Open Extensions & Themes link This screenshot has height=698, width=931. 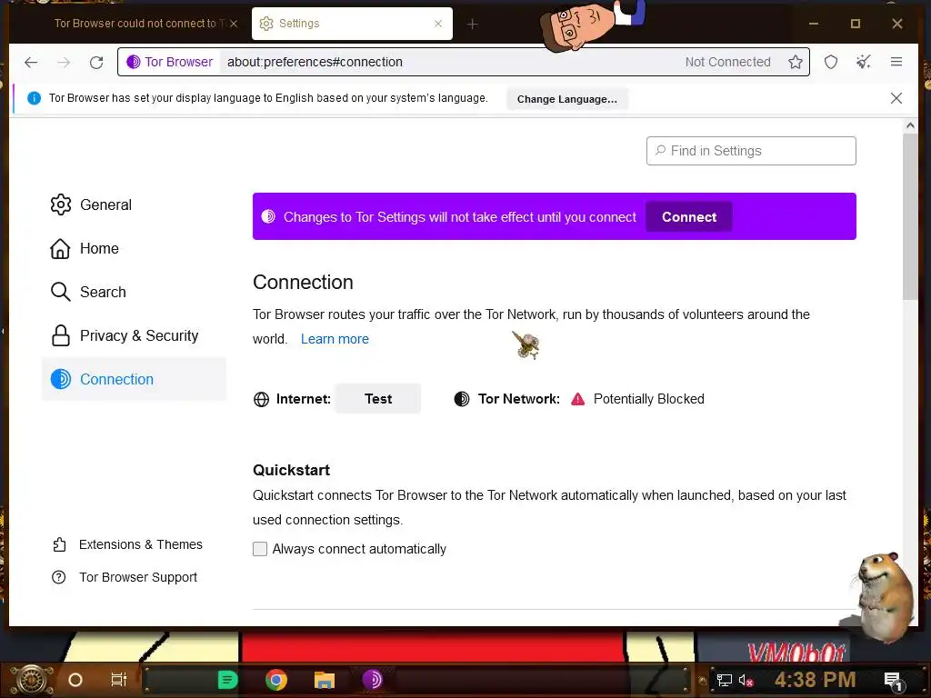[x=127, y=544]
